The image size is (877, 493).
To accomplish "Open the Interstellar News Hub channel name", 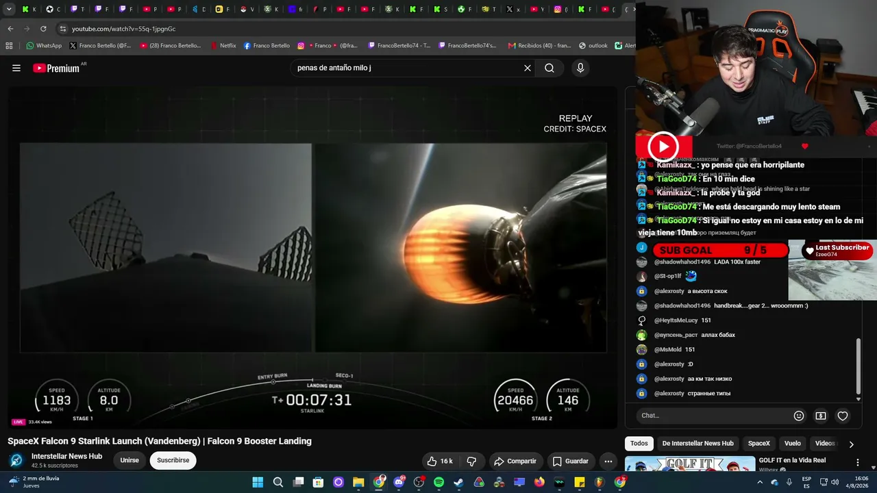I will point(66,456).
